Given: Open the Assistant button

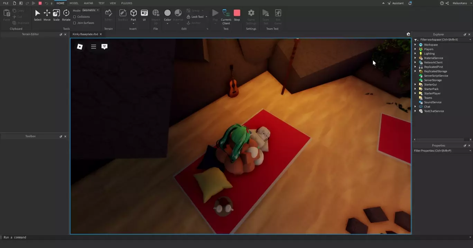Looking at the screenshot, I should [396, 3].
